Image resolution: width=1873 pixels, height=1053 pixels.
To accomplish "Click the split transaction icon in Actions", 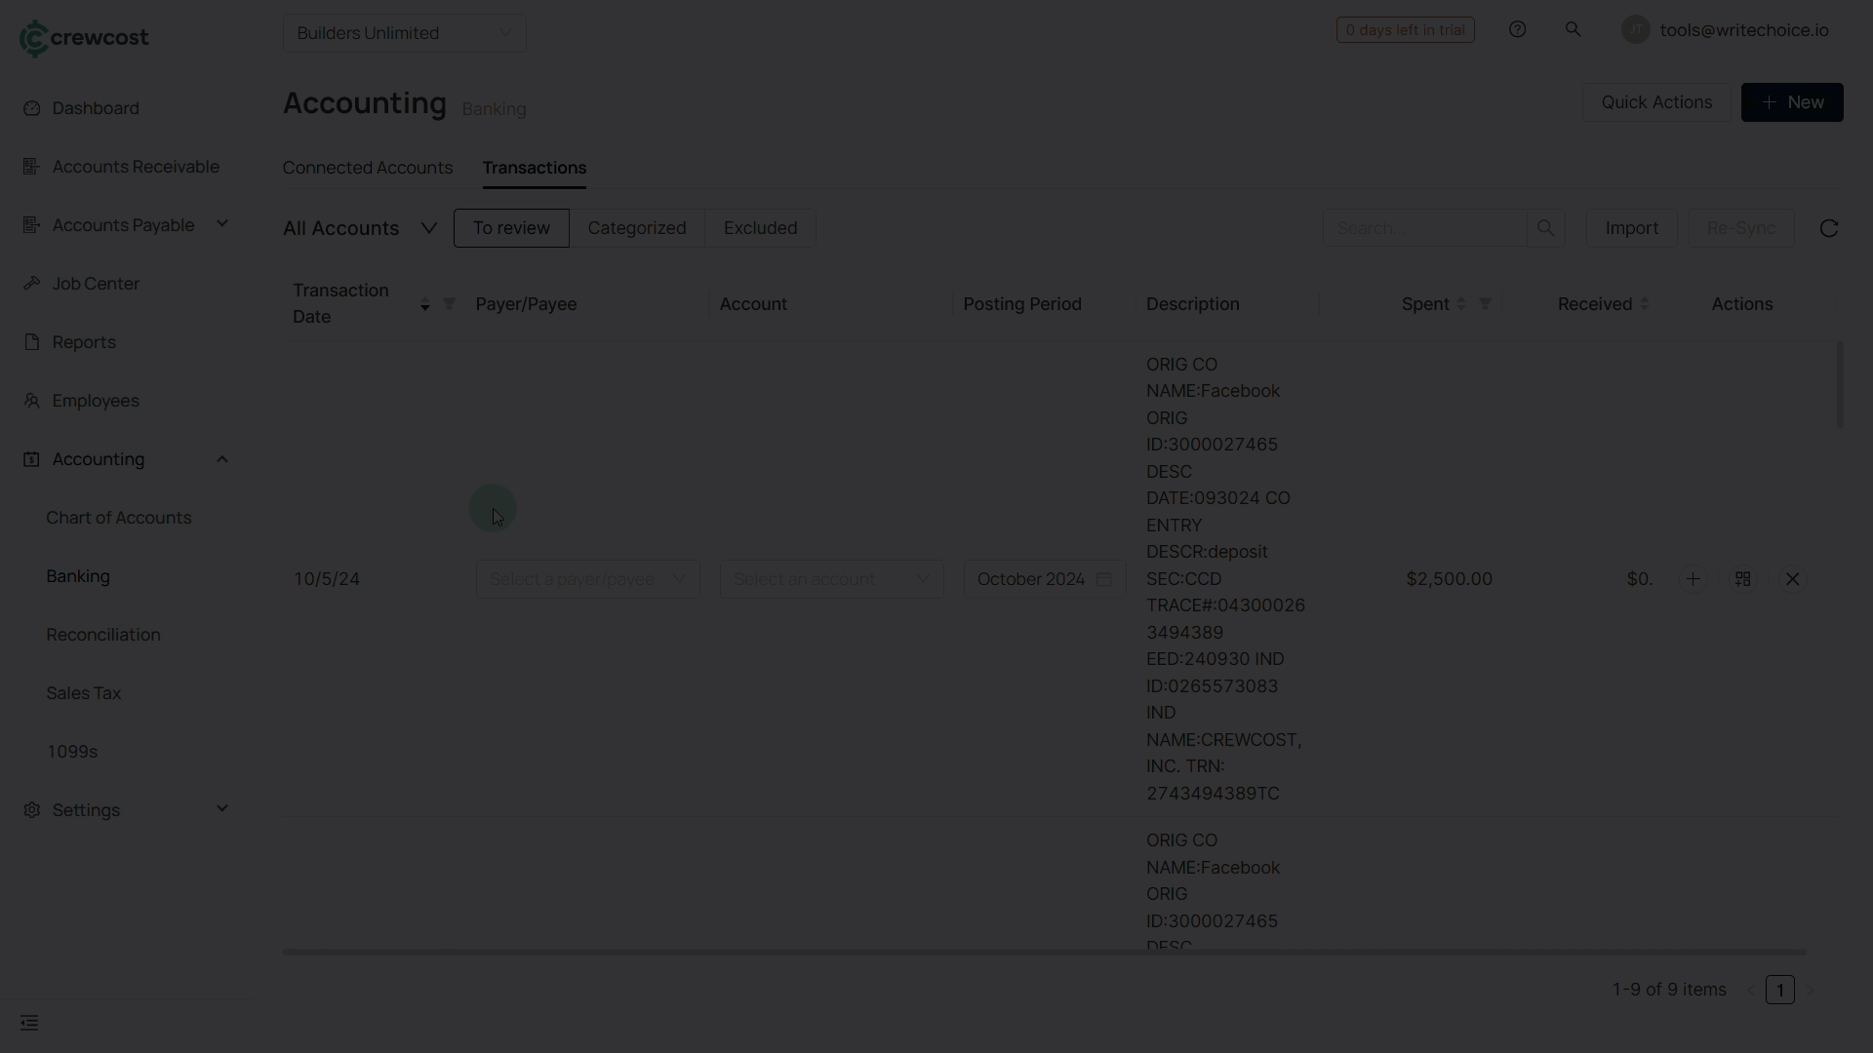I will [1743, 579].
